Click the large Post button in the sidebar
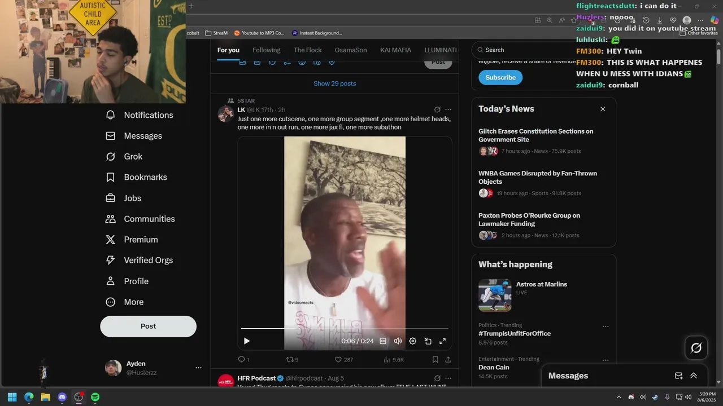 148,326
